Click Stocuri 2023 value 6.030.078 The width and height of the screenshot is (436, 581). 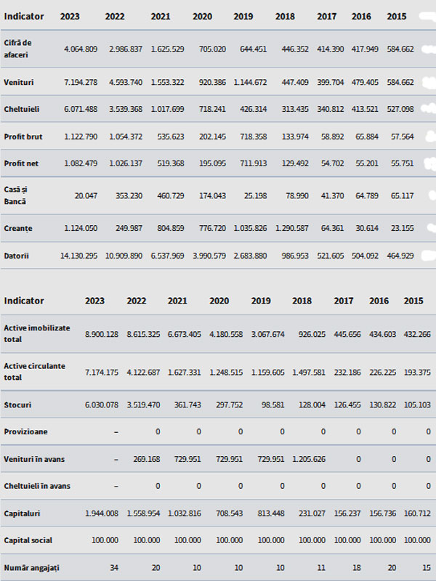[x=102, y=405]
